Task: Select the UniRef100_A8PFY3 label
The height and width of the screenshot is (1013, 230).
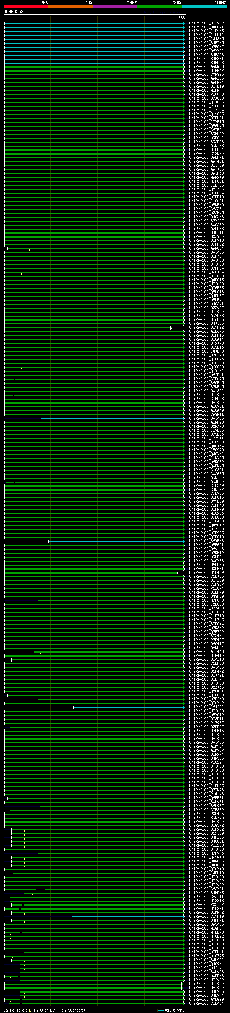Action: coord(206,422)
